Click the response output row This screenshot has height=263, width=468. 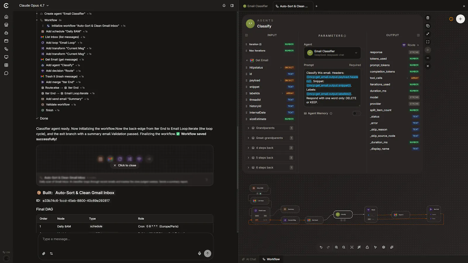tap(394, 52)
